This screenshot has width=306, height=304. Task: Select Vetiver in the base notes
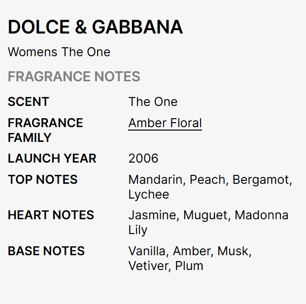(x=147, y=266)
